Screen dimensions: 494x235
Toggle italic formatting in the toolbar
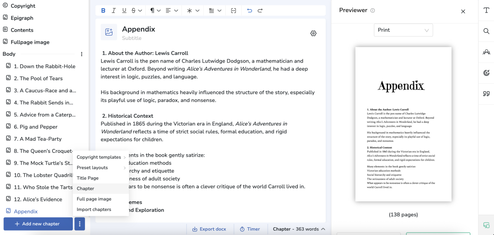point(114,11)
